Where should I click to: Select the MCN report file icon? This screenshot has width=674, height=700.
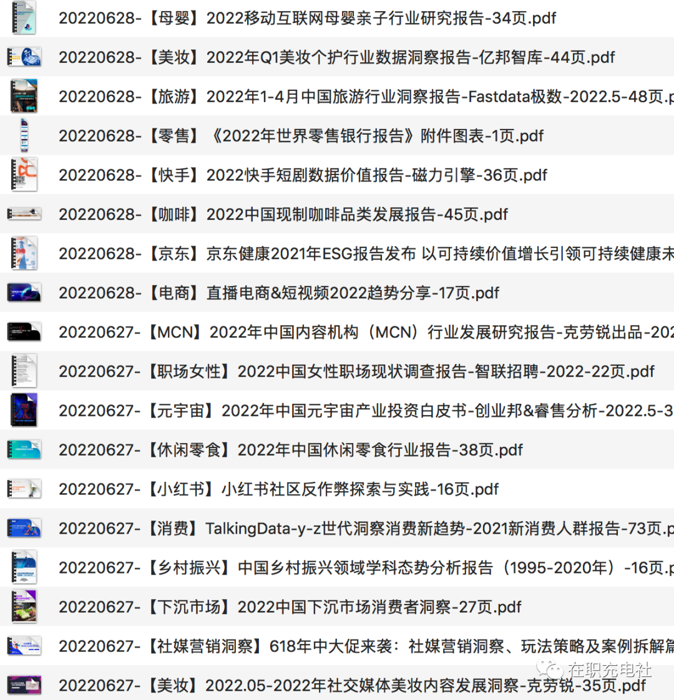coord(24,332)
